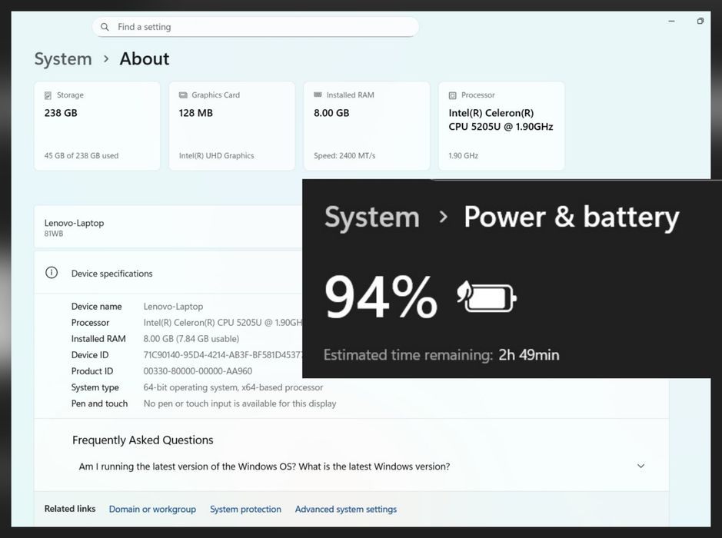Open Advanced system settings link
Viewport: 722px width, 538px height.
tap(346, 510)
